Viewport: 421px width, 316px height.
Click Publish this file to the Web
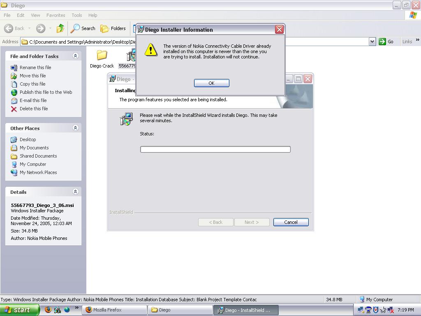click(46, 92)
